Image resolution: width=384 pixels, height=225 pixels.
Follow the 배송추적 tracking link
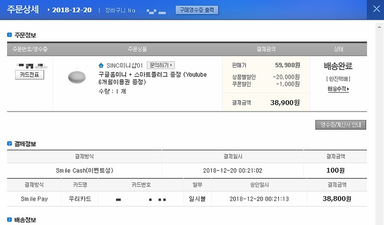click(x=338, y=89)
